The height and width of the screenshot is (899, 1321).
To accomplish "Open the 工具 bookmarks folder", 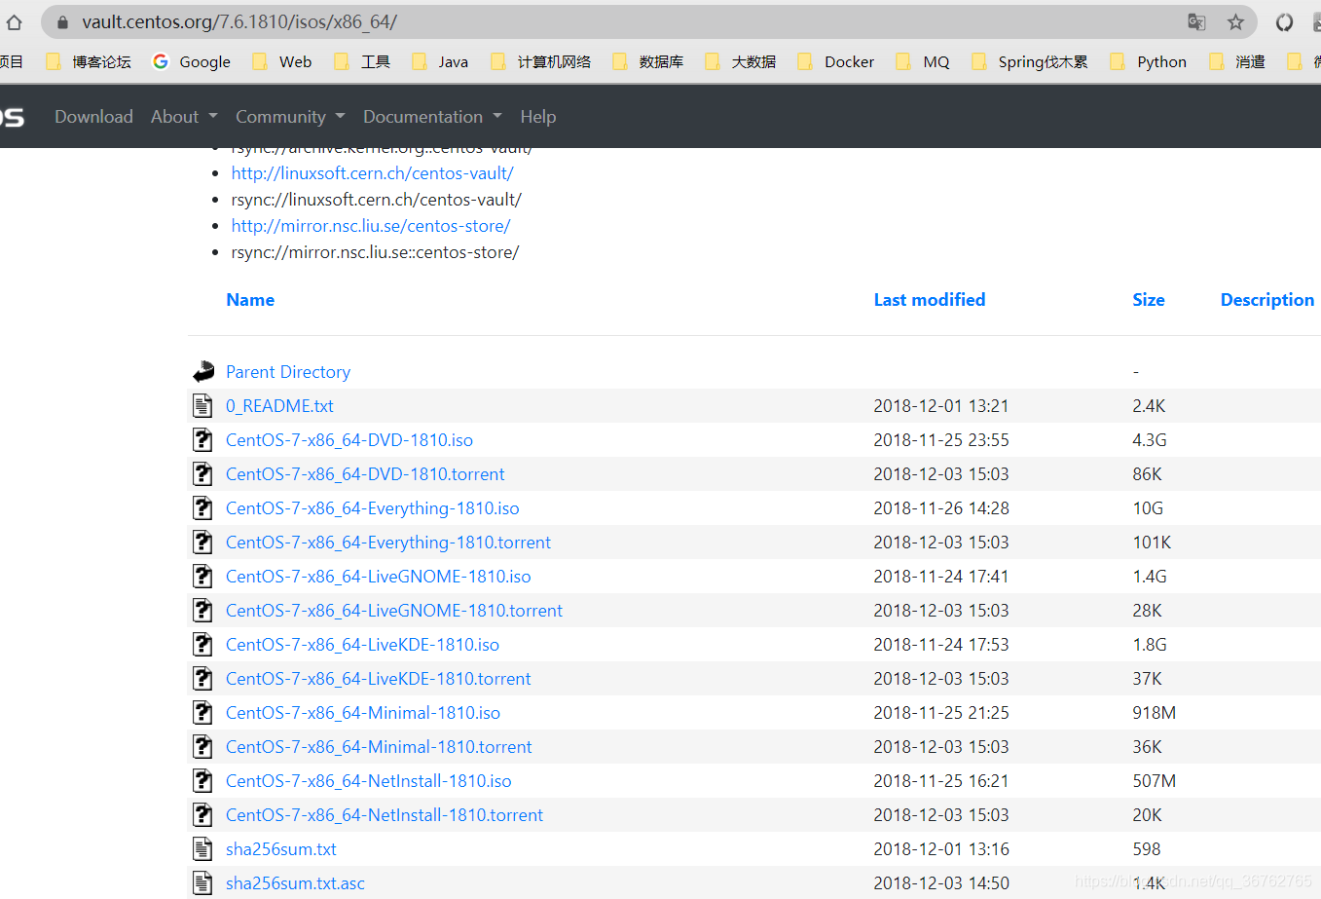I will [362, 61].
